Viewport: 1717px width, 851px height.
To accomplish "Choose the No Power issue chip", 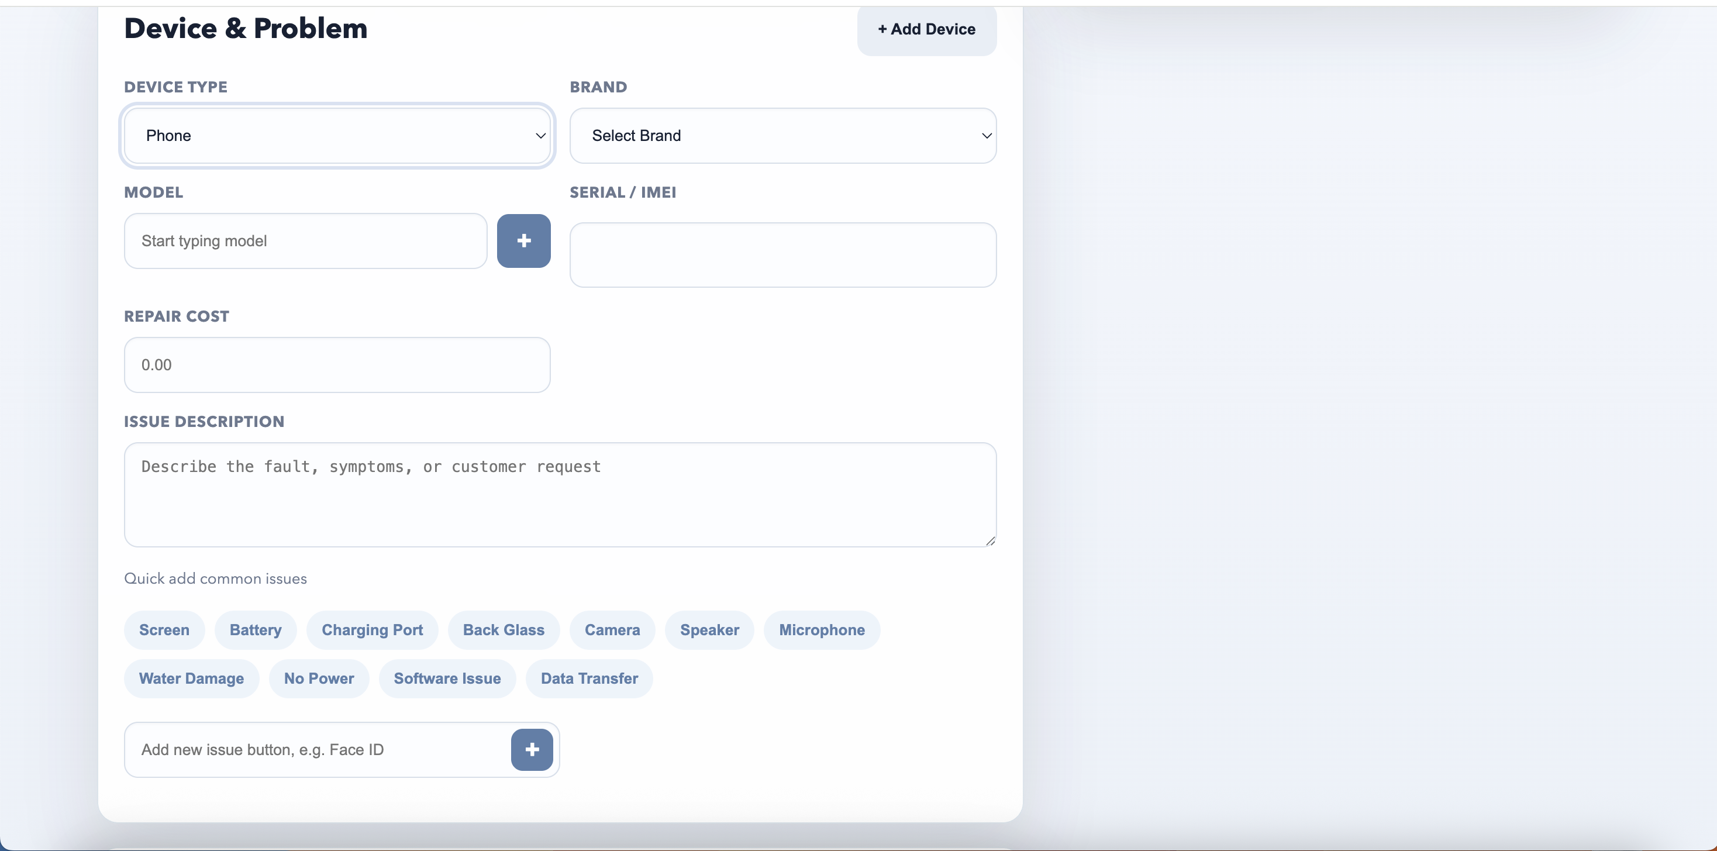I will pos(319,678).
